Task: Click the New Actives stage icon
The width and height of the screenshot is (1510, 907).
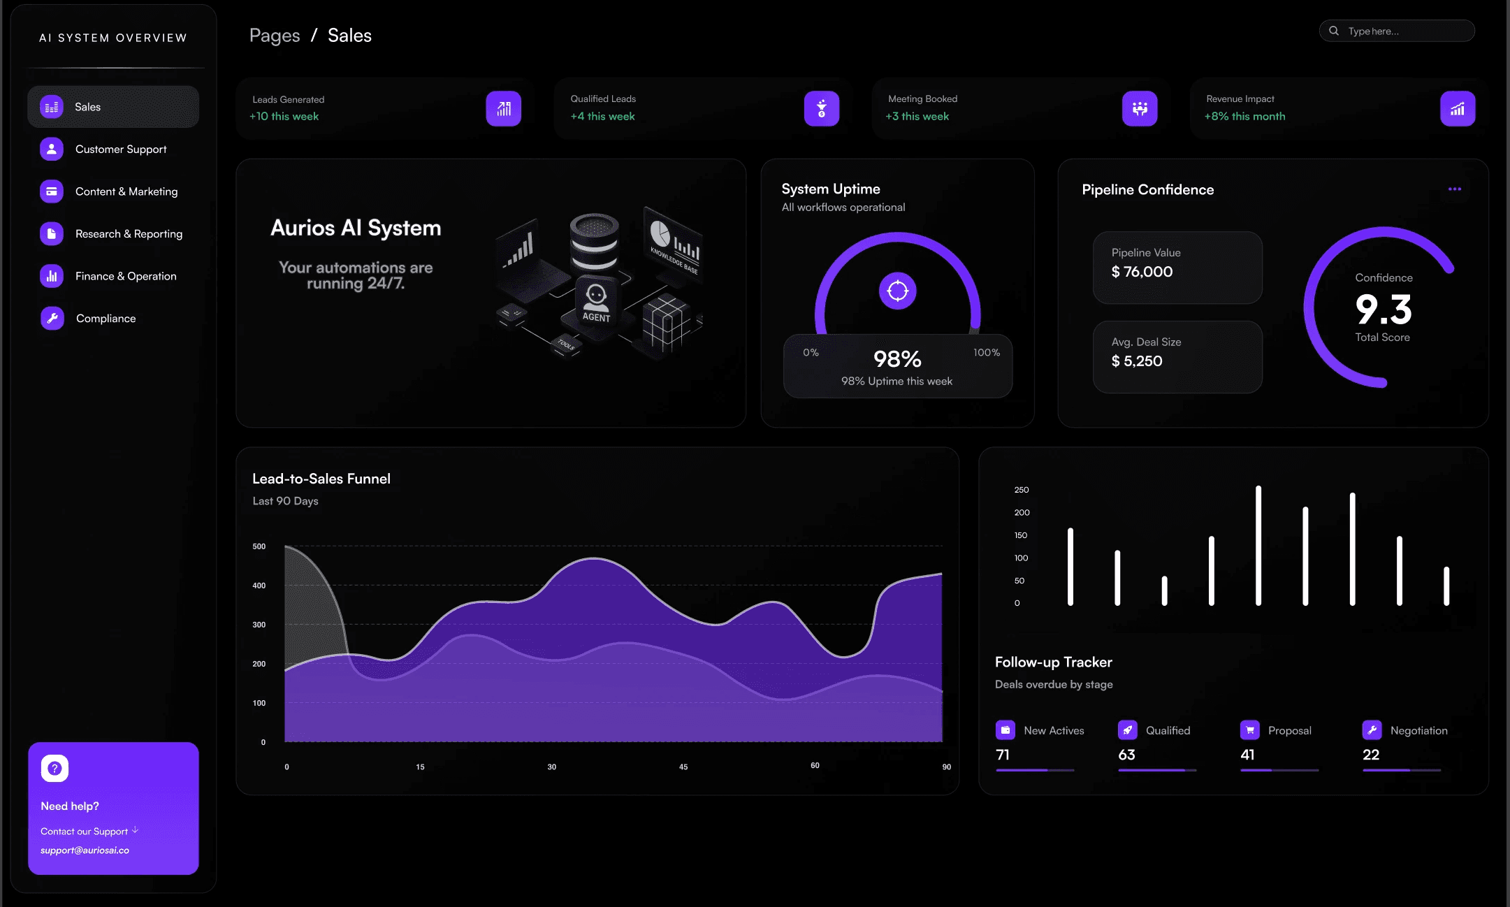Action: (x=1005, y=730)
